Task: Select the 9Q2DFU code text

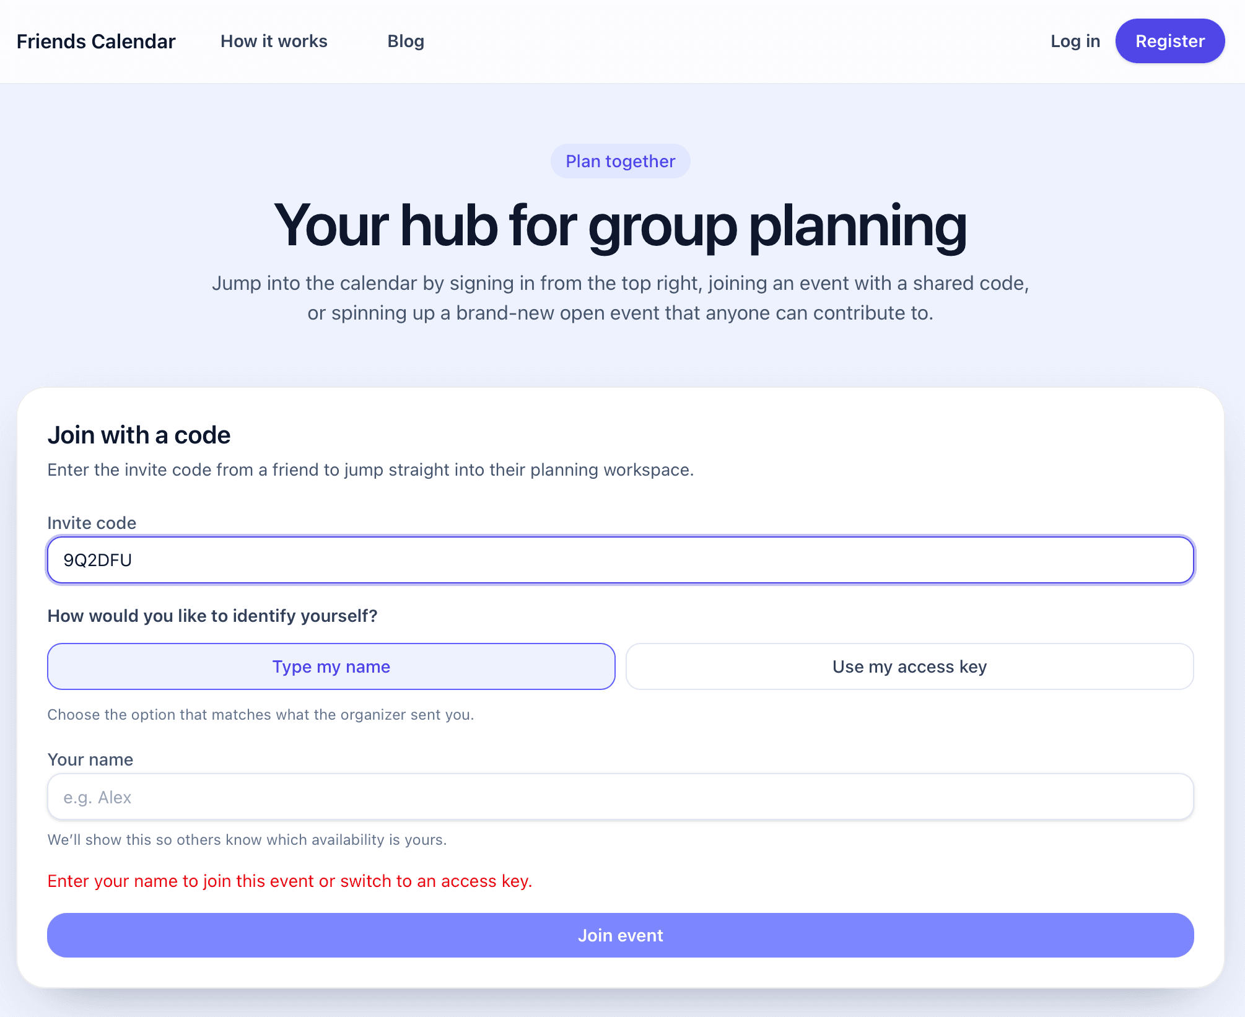Action: click(x=97, y=560)
